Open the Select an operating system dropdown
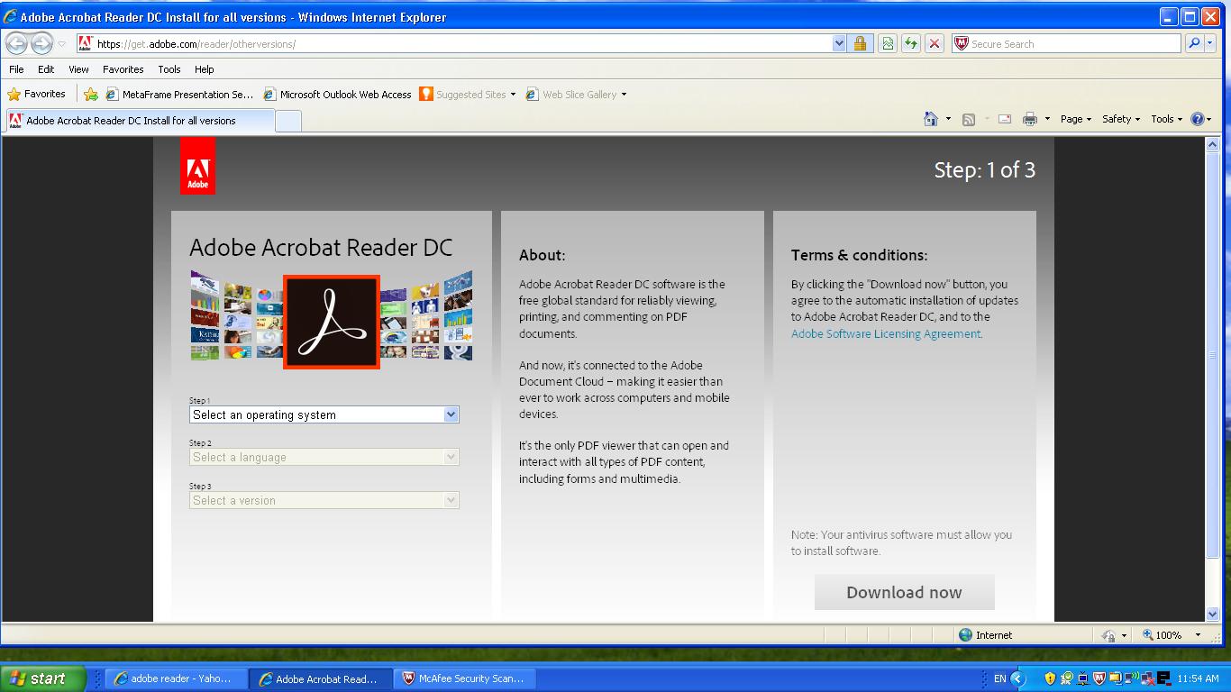The image size is (1231, 692). [324, 414]
